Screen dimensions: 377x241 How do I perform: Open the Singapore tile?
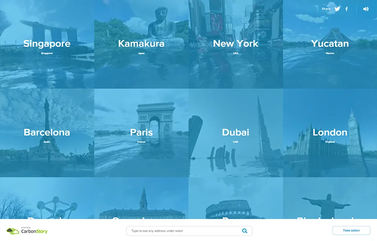pos(47,44)
